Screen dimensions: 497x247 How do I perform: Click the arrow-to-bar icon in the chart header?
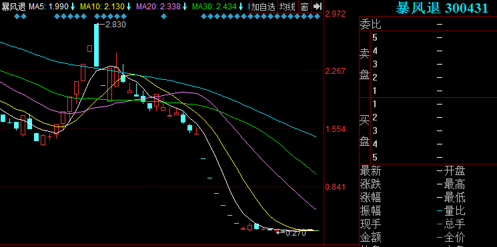tap(318, 7)
